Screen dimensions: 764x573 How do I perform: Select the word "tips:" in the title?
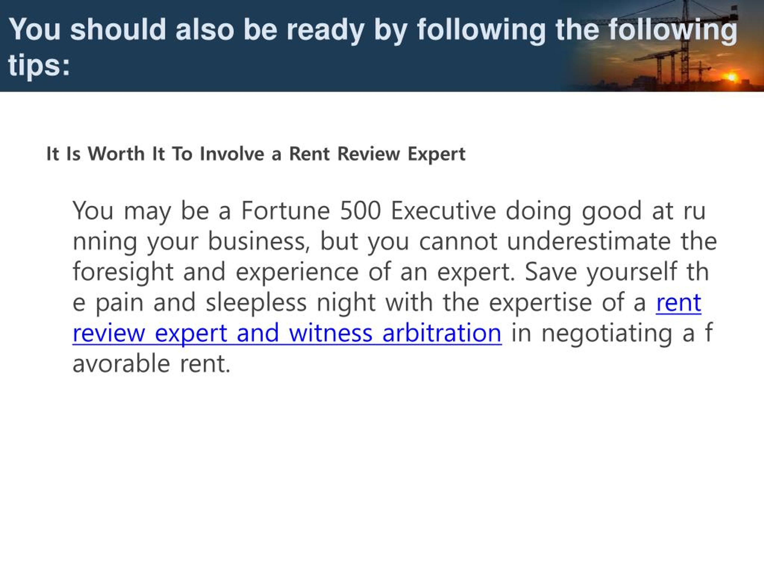pyautogui.click(x=39, y=66)
